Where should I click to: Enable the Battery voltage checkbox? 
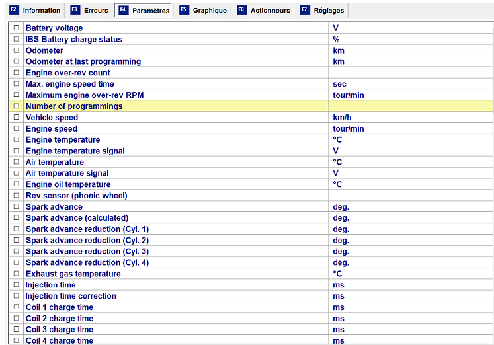(17, 28)
